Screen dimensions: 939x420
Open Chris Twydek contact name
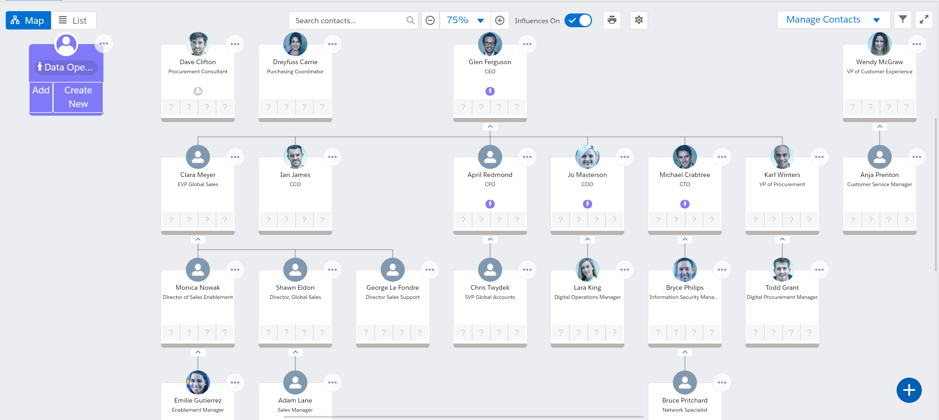coord(490,288)
